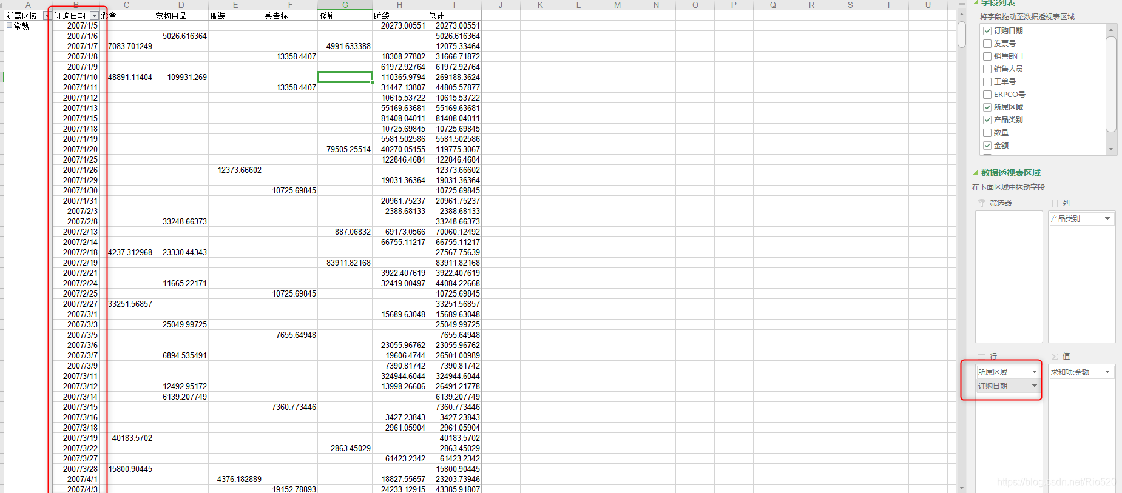Click the date cell 2007/2/13
1122x493 pixels.
[x=76, y=232]
